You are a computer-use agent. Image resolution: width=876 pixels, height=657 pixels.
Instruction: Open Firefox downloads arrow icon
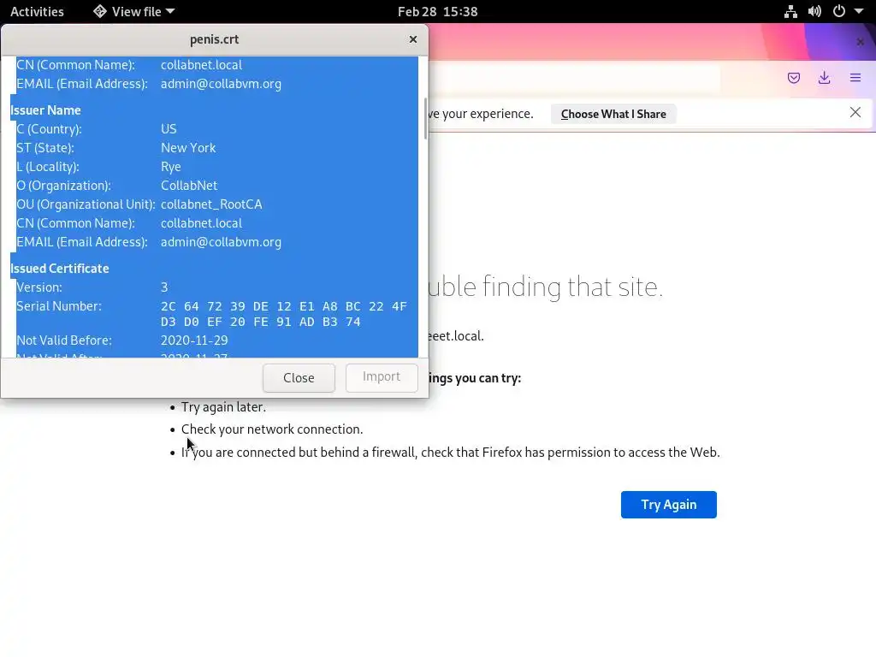pos(824,78)
